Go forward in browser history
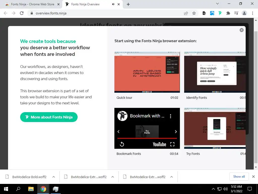 [14, 13]
